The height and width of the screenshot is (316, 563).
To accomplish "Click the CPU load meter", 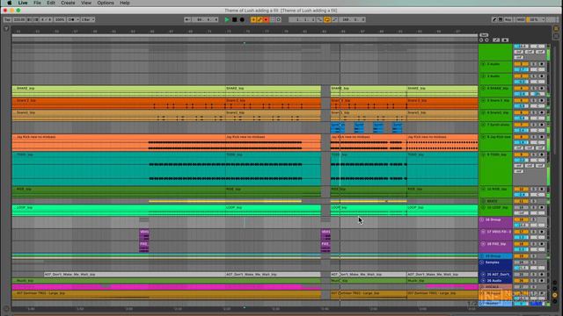I will tap(534, 19).
